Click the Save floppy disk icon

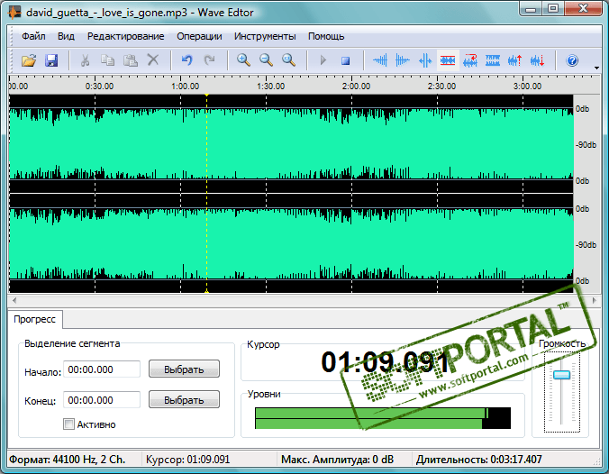pos(51,60)
